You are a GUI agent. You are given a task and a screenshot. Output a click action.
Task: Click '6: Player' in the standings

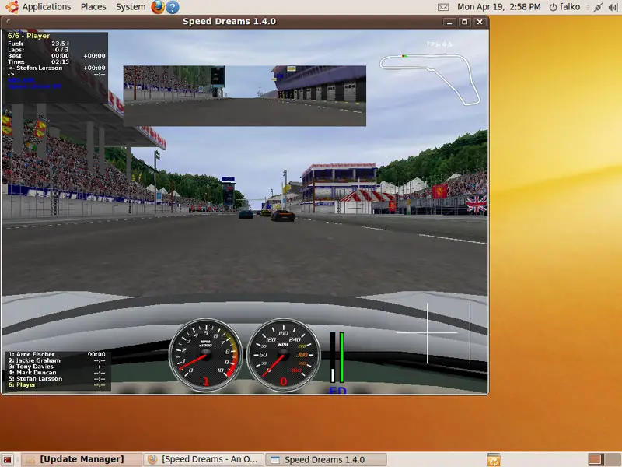[23, 384]
